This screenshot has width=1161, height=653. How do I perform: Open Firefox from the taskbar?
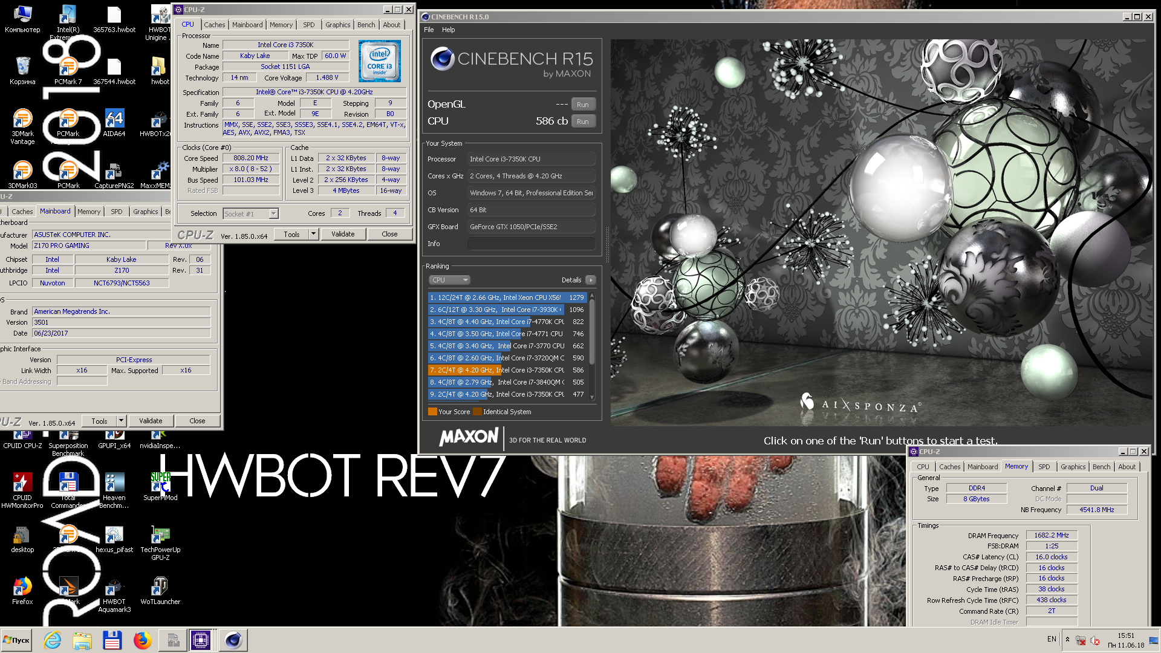coord(142,640)
